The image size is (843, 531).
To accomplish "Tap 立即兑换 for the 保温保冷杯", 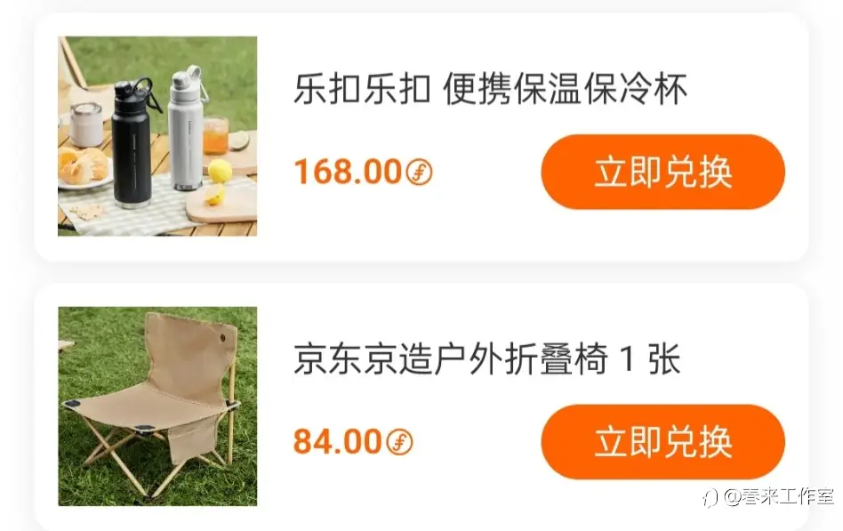I will coord(662,173).
